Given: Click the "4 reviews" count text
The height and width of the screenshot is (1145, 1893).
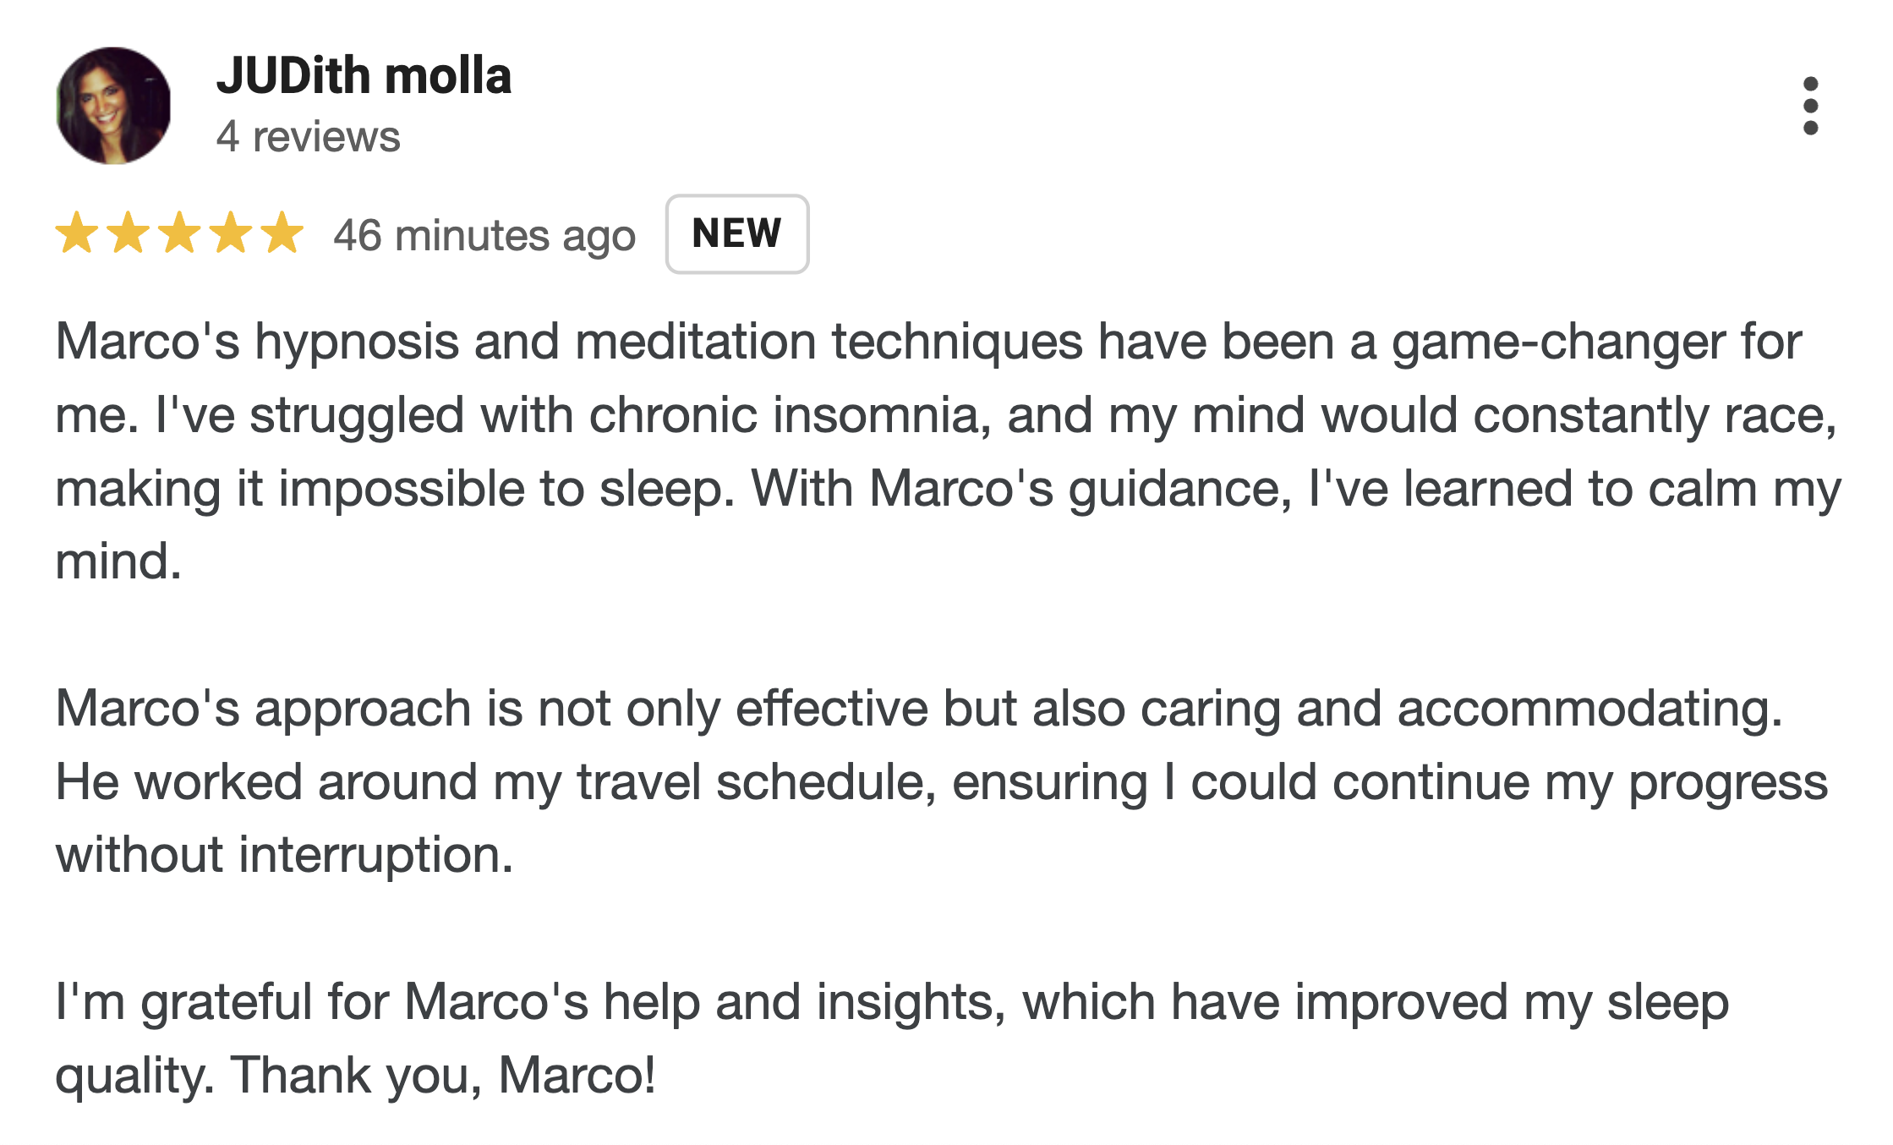Looking at the screenshot, I should point(308,137).
